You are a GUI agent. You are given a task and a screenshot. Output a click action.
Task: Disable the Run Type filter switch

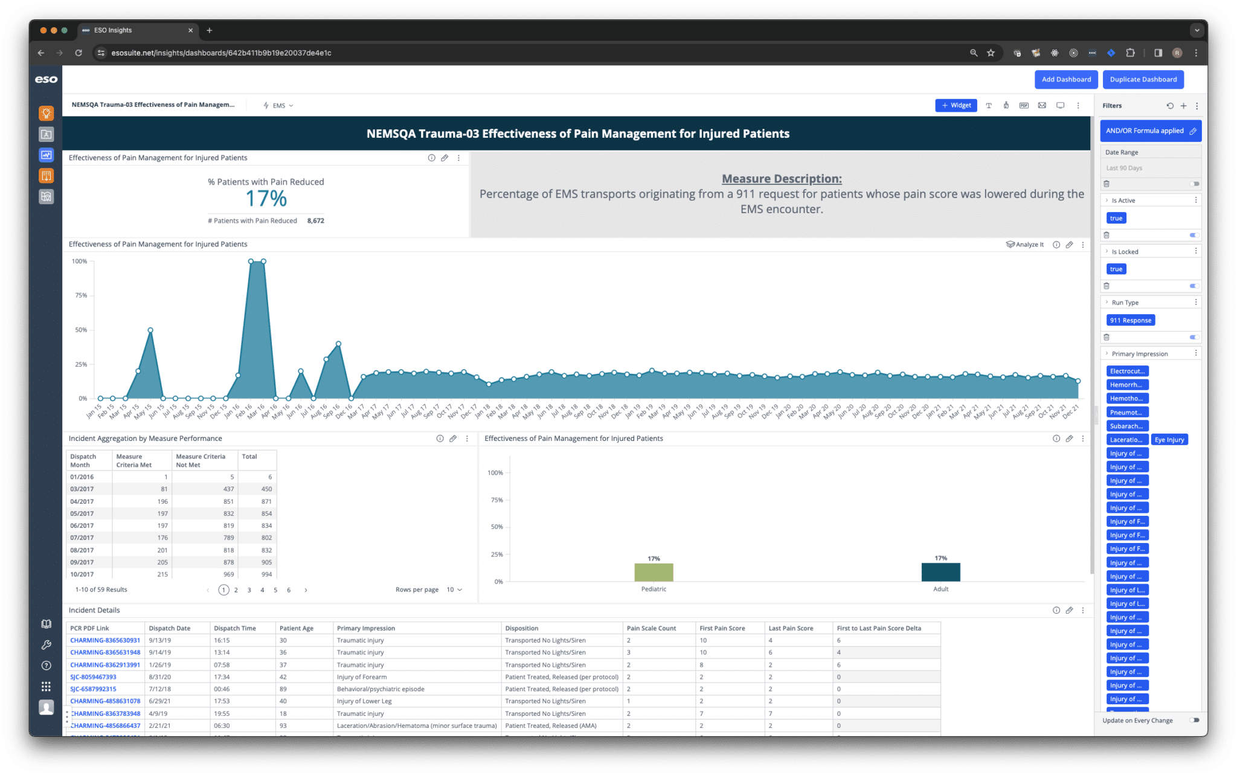pyautogui.click(x=1194, y=337)
